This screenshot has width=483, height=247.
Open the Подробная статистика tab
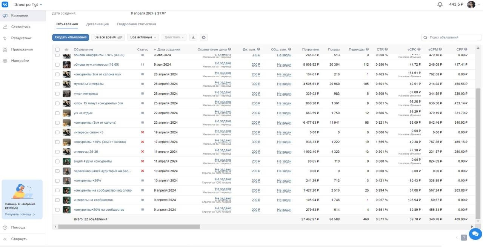coord(137,24)
